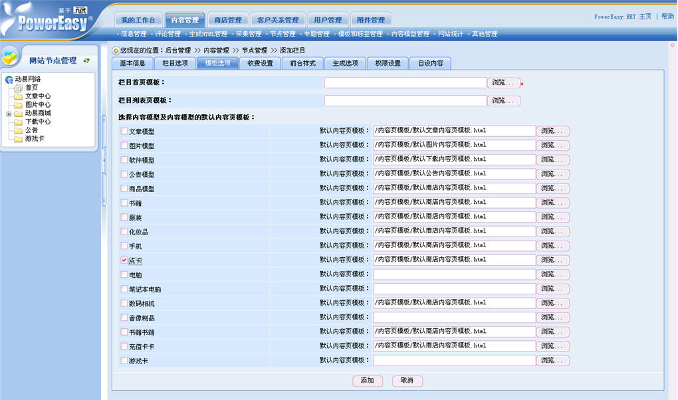Click the 取消 button

pos(407,381)
